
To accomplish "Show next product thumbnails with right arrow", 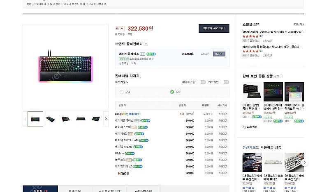I will click(106, 119).
